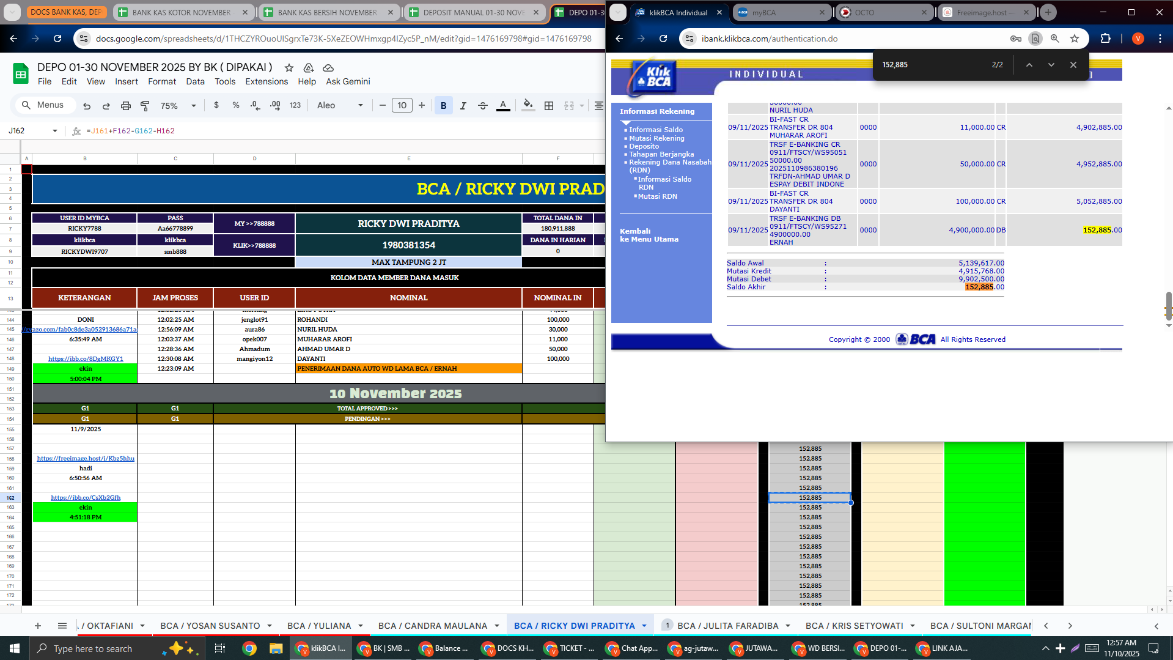Click Kembali ke Menu Utama link
Viewport: 1173px width, 660px height.
coord(649,235)
